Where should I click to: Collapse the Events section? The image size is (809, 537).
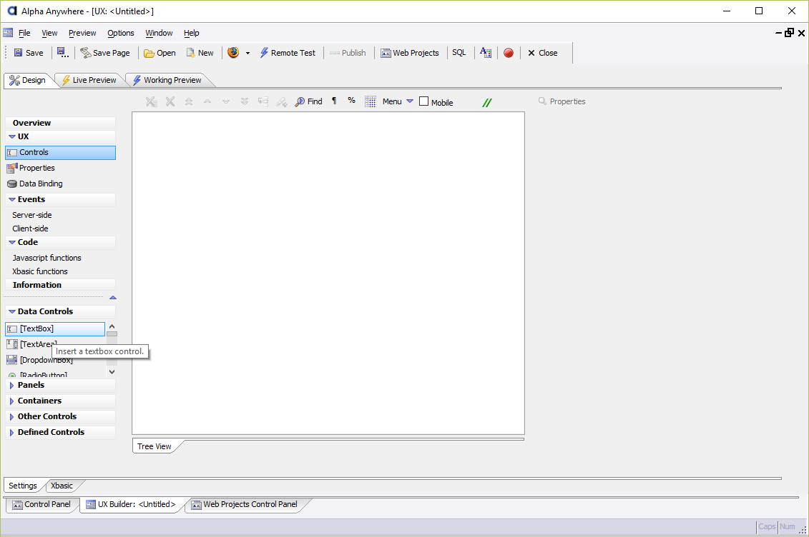point(12,199)
